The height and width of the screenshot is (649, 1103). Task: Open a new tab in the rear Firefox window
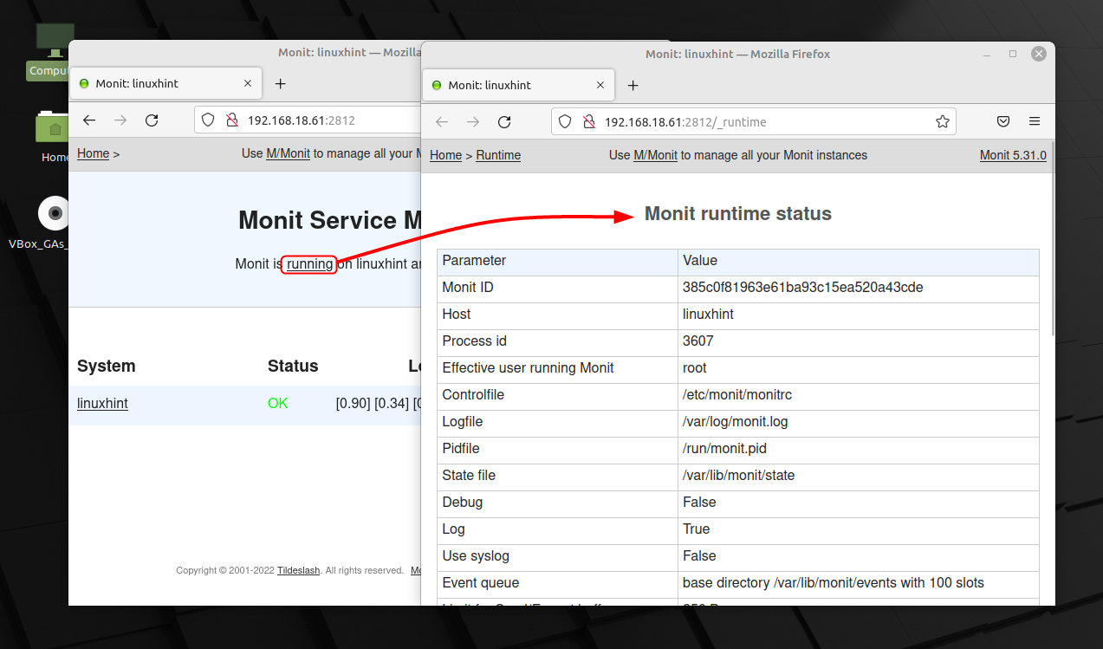[x=280, y=83]
